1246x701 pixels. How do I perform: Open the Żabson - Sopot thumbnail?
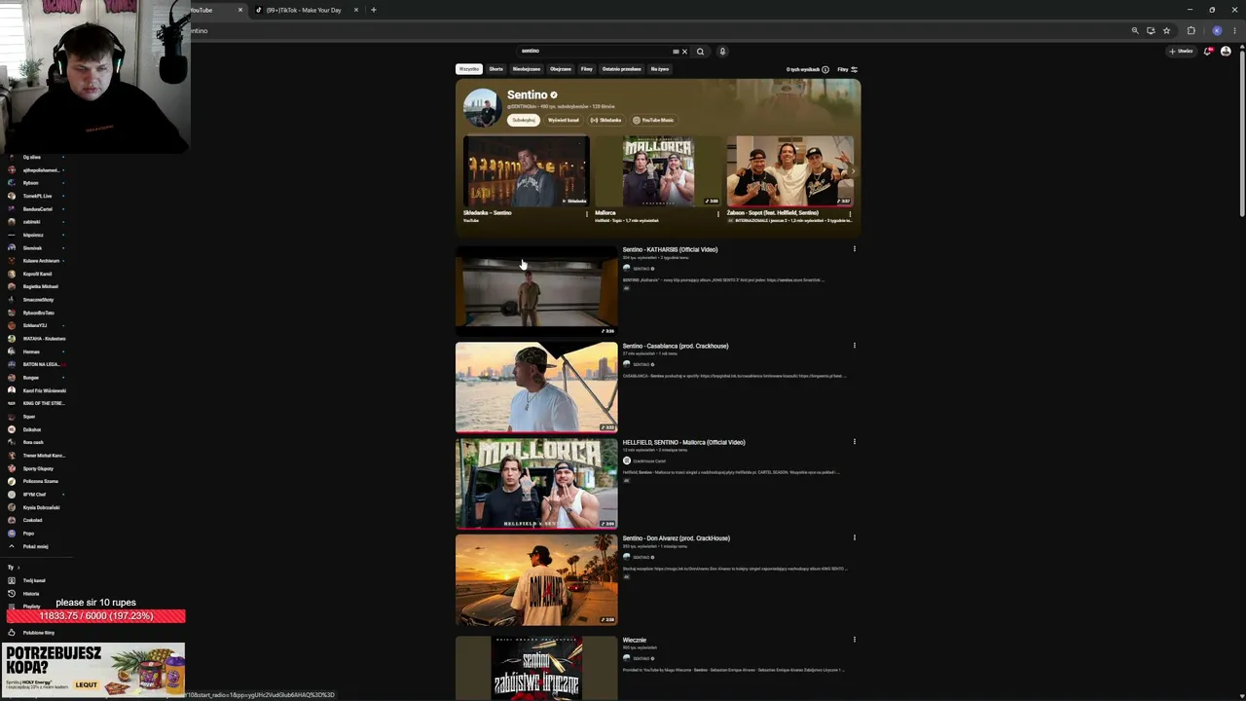coord(789,171)
